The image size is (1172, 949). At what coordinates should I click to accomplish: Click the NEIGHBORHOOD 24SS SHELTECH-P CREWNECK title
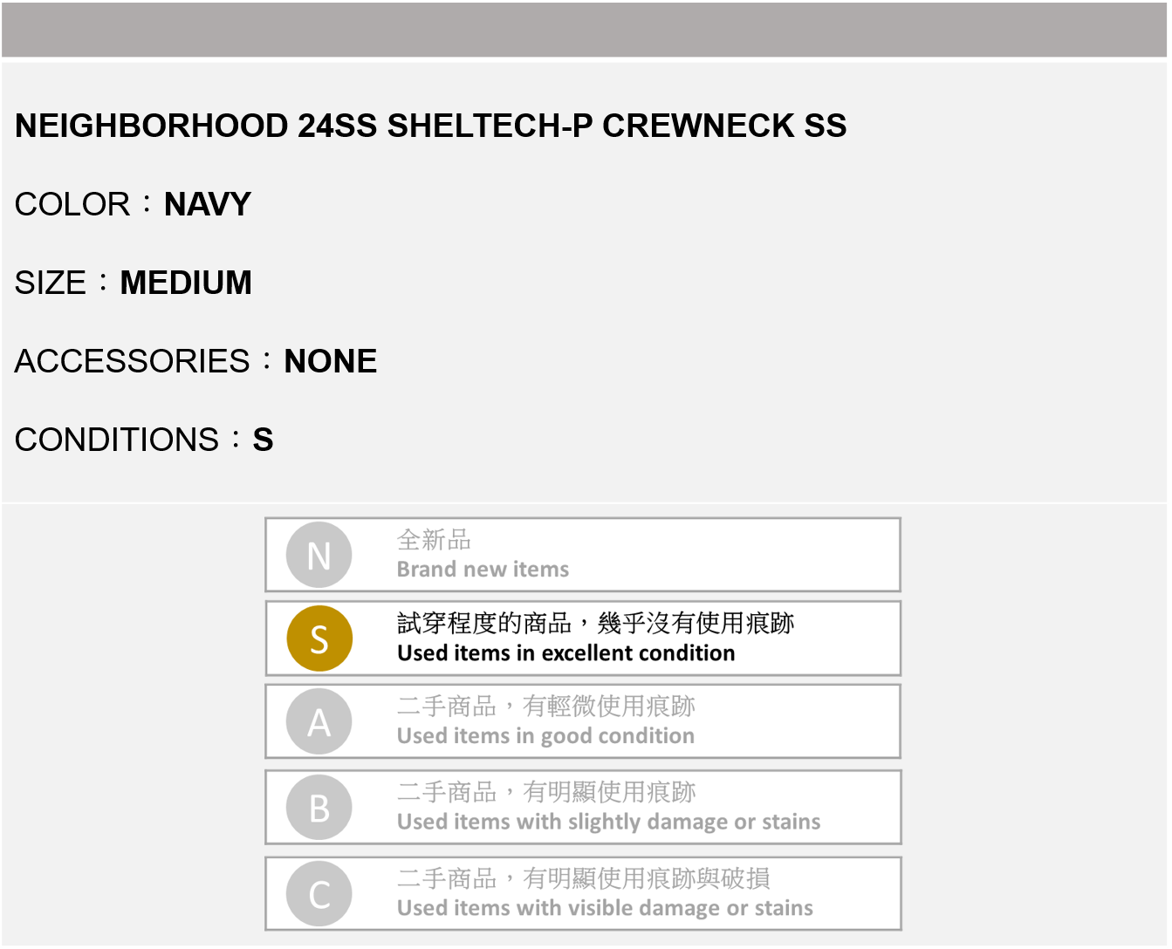[430, 126]
